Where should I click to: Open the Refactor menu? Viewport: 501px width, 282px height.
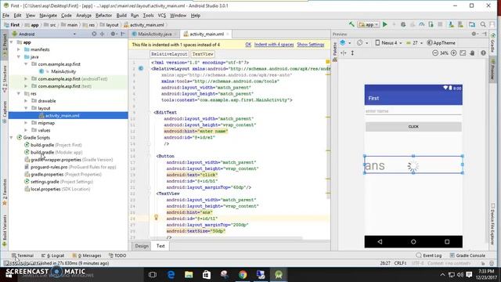tap(103, 16)
